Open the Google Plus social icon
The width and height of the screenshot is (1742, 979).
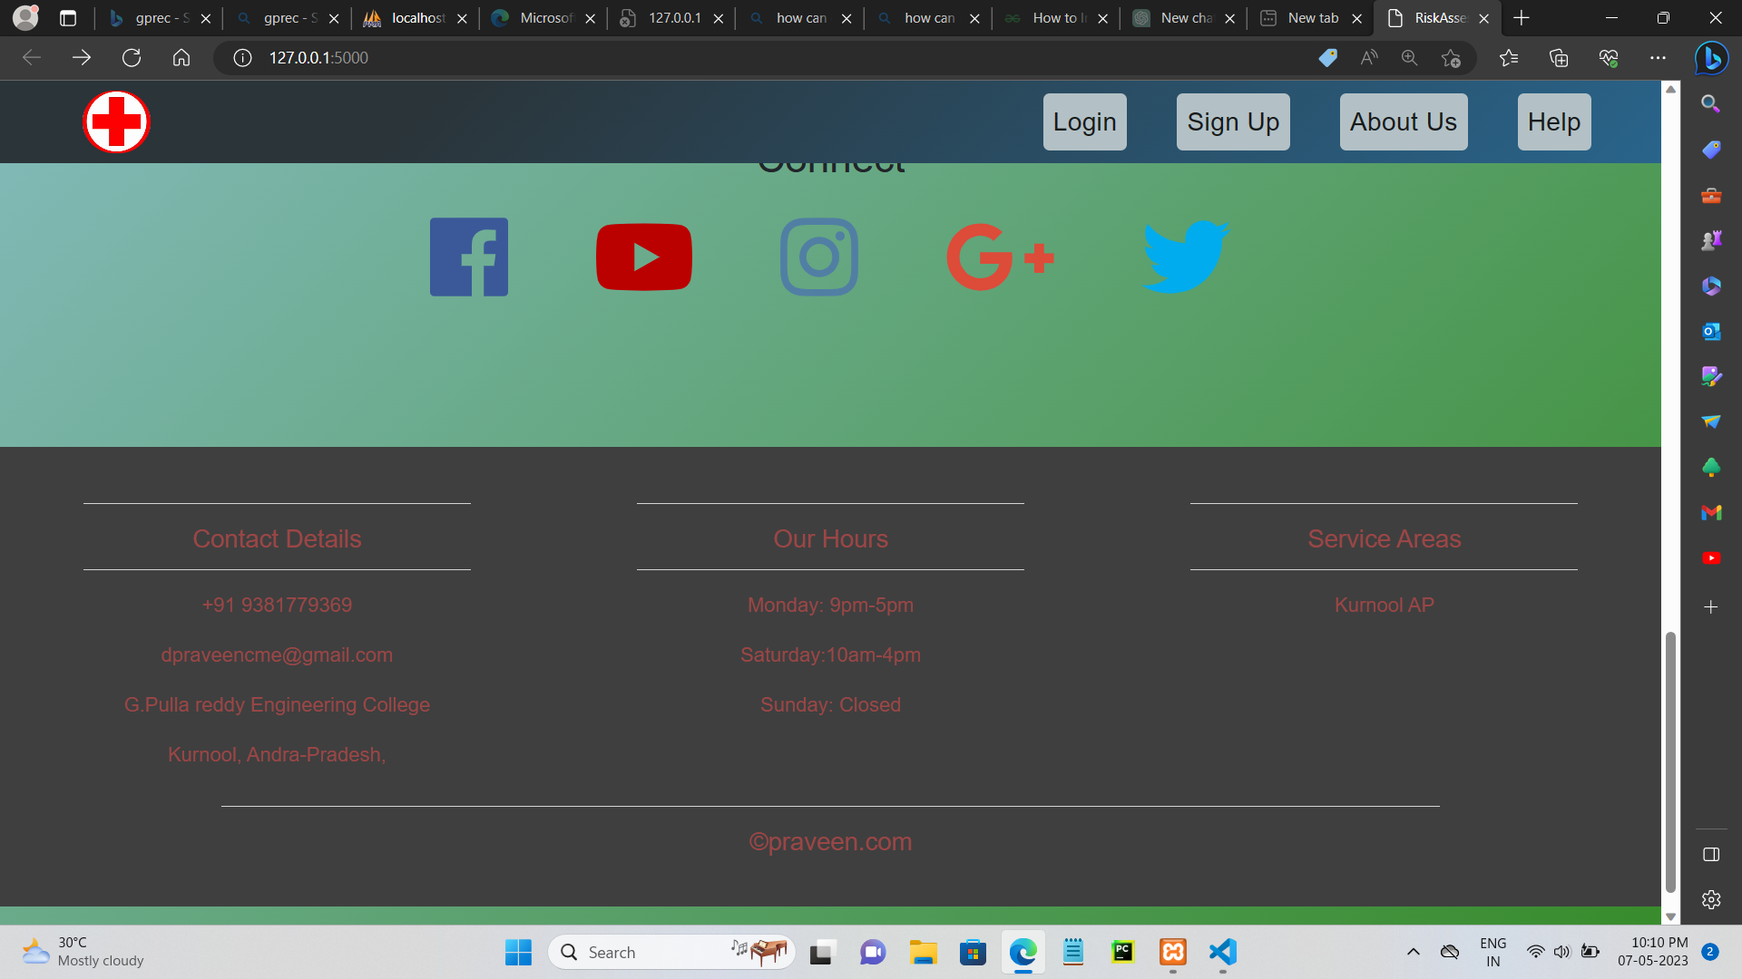click(x=1000, y=257)
